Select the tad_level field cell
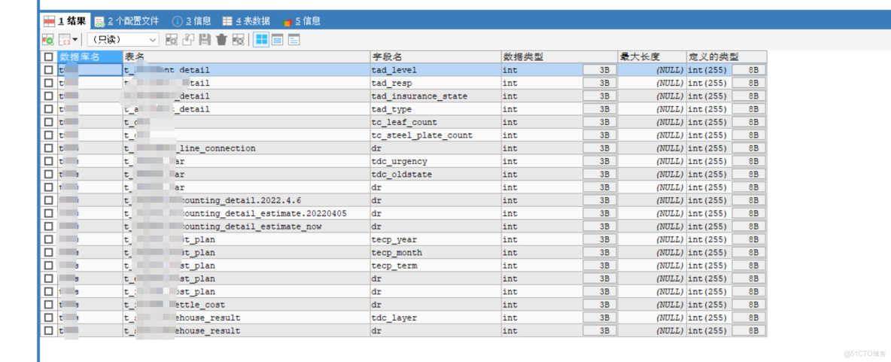 (x=435, y=70)
